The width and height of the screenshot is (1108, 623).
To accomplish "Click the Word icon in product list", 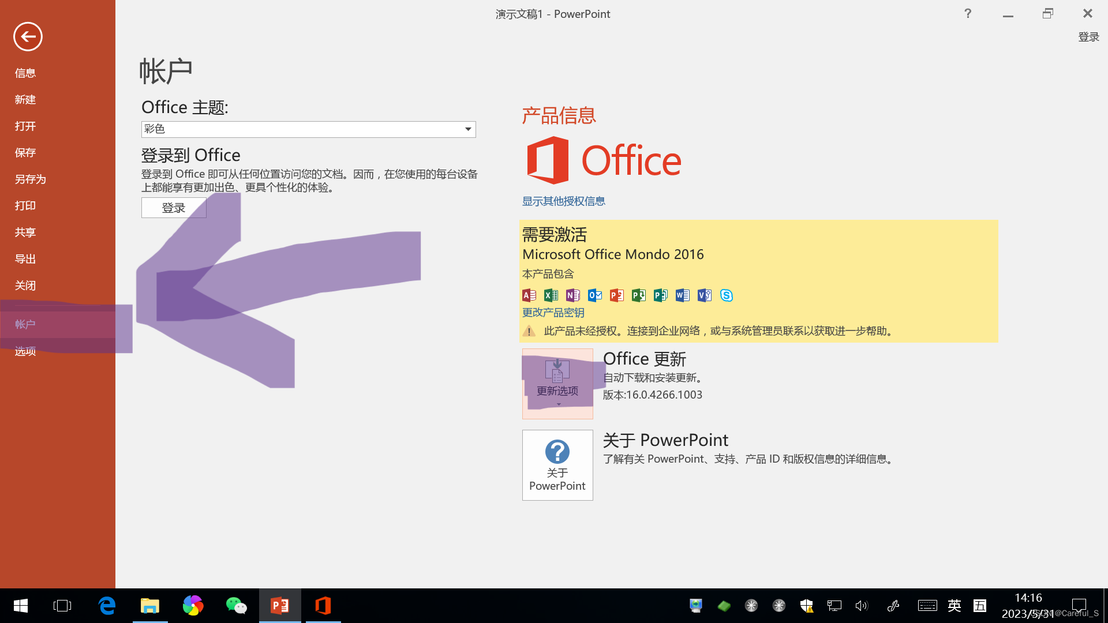I will tap(682, 295).
